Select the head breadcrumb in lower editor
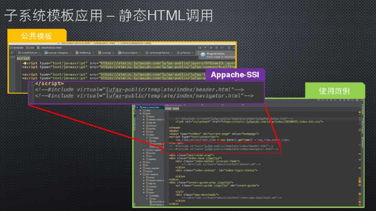Image resolution: width=376 pixels, height=211 pixels. 176,109
